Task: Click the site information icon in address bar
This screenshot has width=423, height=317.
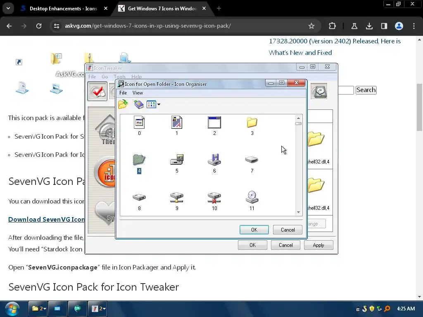Action: (57, 26)
